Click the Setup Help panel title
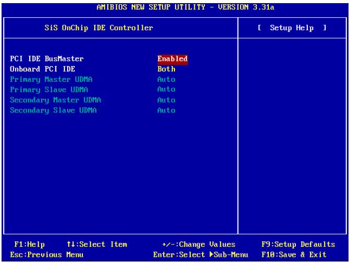349x262 pixels. click(292, 28)
